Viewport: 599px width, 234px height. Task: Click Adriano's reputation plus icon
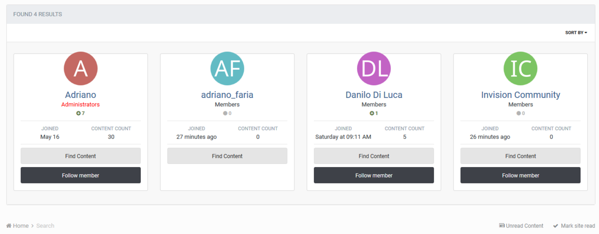tap(79, 113)
